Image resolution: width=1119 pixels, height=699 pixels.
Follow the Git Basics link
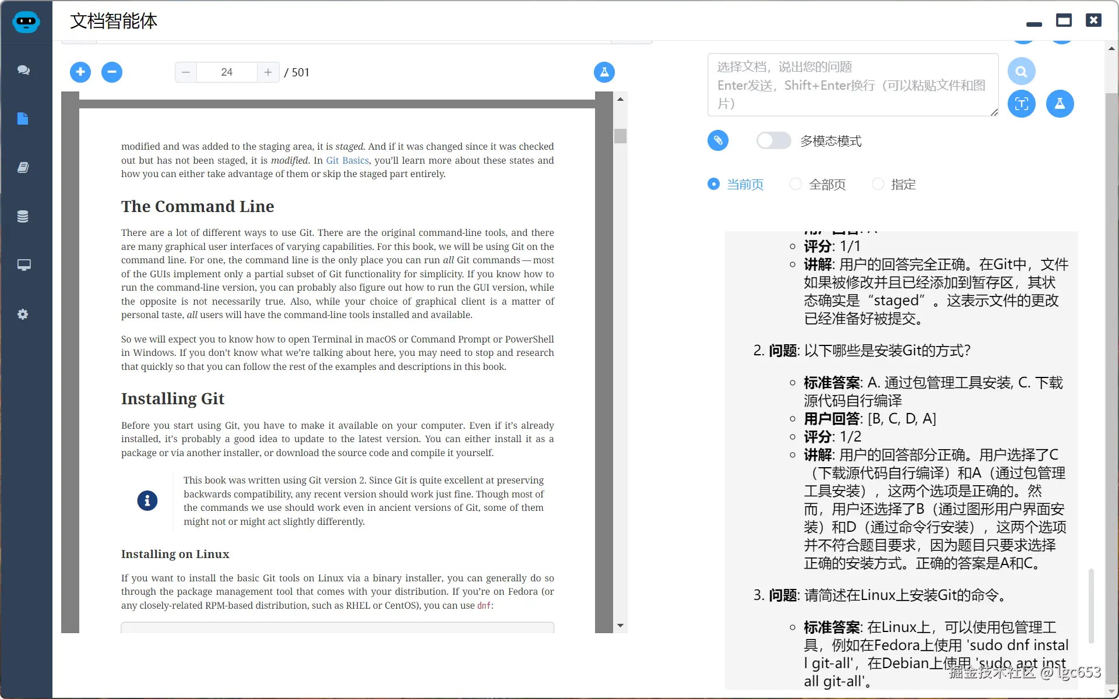[347, 160]
